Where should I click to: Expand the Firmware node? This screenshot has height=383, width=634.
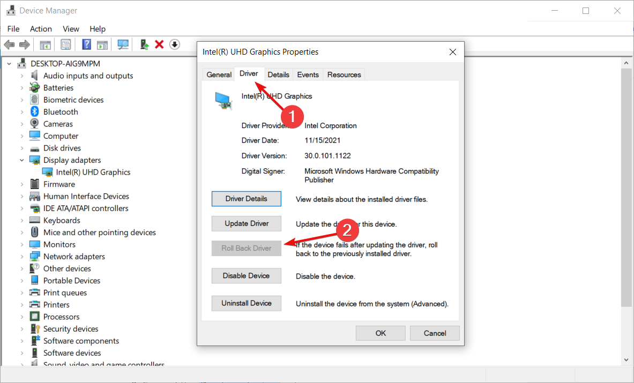(x=22, y=184)
